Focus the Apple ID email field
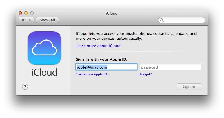 point(107,67)
